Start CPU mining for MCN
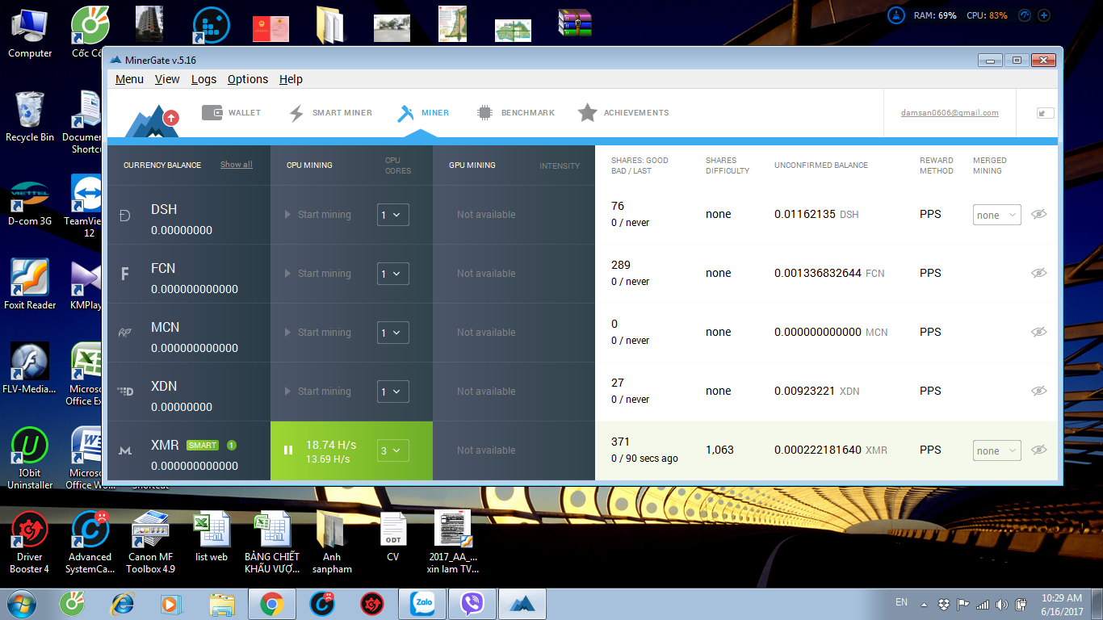The height and width of the screenshot is (620, 1103). point(317,333)
